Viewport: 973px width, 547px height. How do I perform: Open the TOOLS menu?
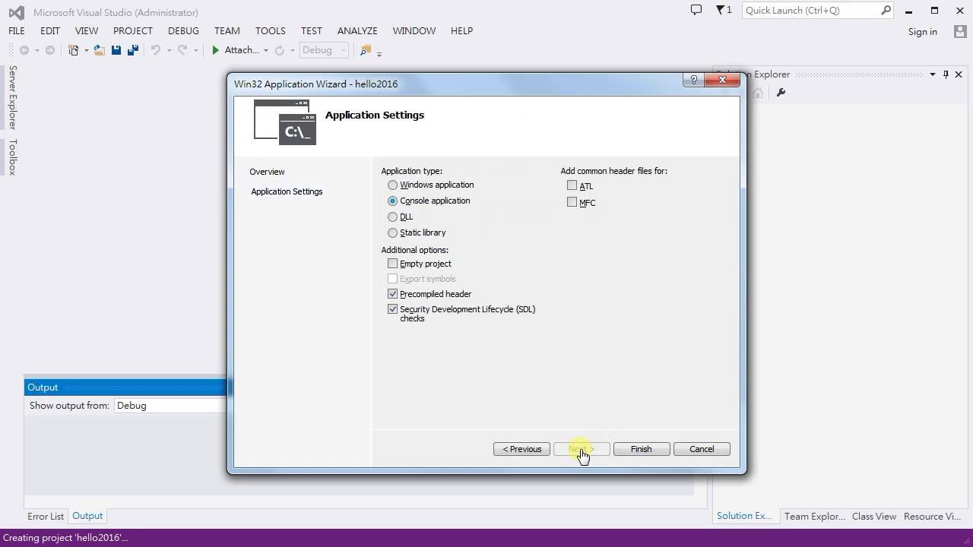click(271, 30)
